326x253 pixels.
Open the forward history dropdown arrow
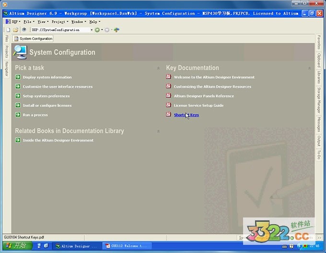point(112,30)
